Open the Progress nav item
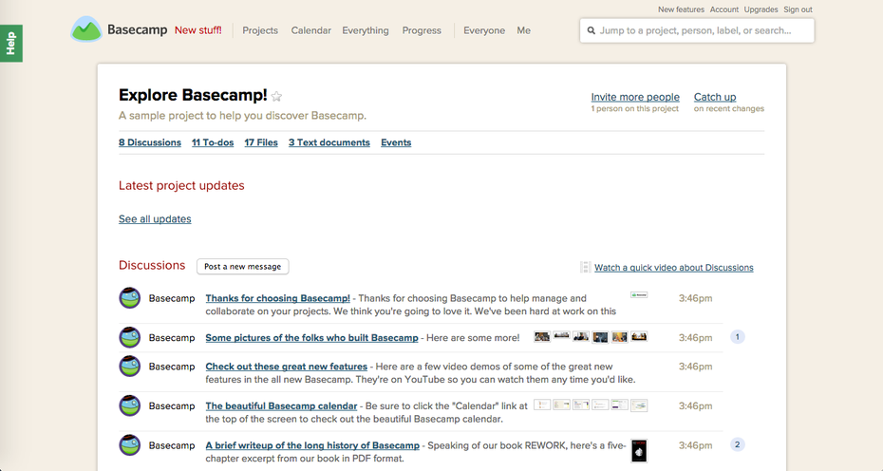This screenshot has height=471, width=883. (x=422, y=30)
